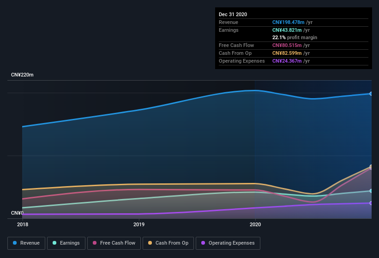The width and height of the screenshot is (379, 258).
Task: Click the Revenue endpoint marker on chart
Action: 371,94
